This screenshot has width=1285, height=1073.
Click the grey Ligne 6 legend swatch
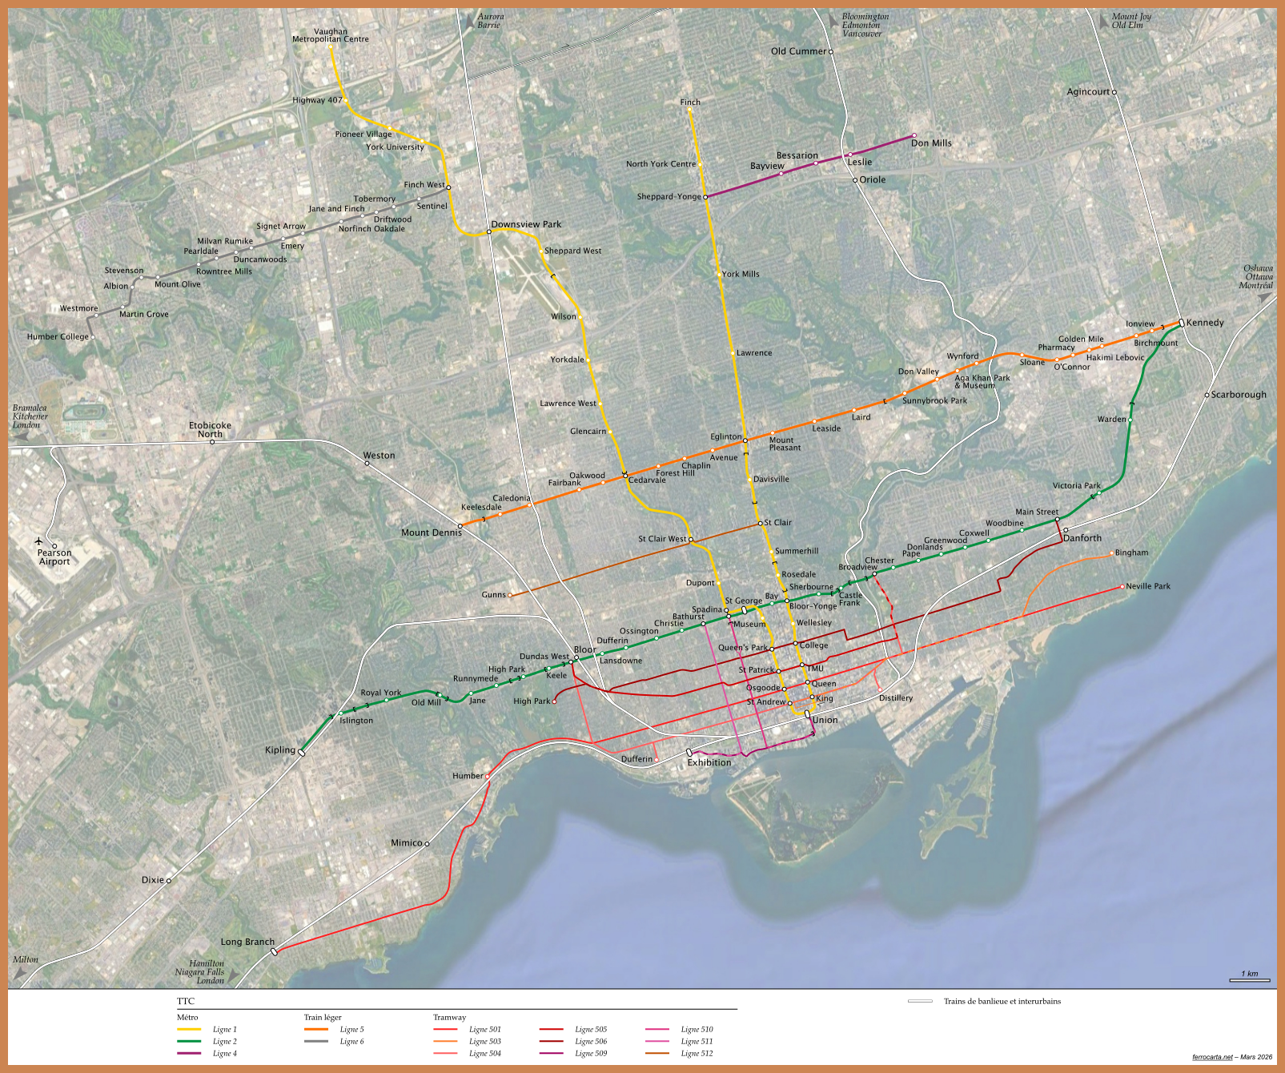coord(316,1042)
